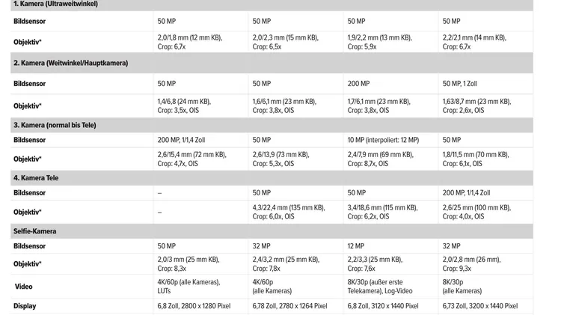Click the 8K/30p (außer erste Telekamera) video cell
The height and width of the screenshot is (315, 561).
[x=390, y=287]
